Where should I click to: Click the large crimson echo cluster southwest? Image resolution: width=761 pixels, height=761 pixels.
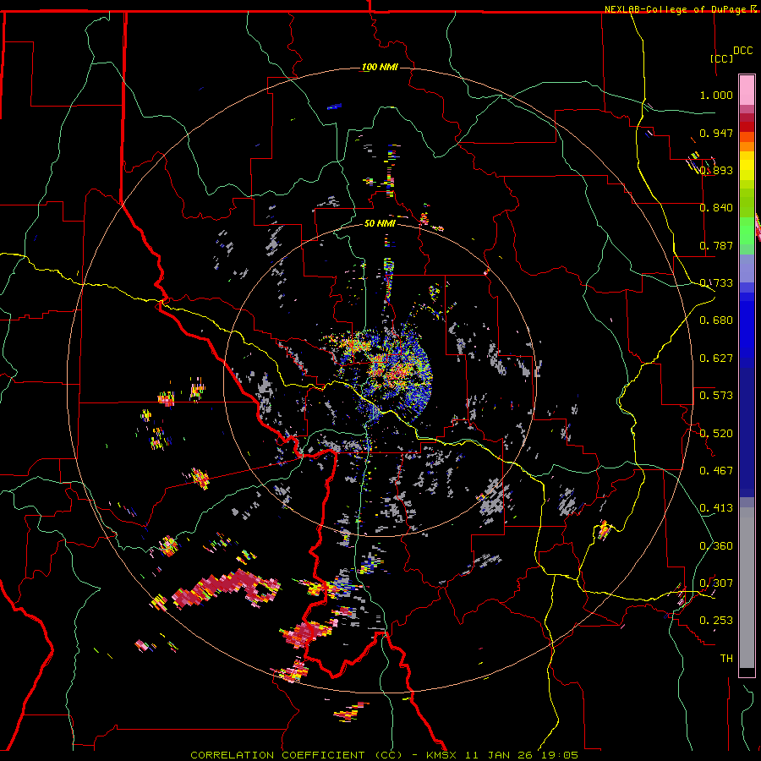pyautogui.click(x=226, y=588)
